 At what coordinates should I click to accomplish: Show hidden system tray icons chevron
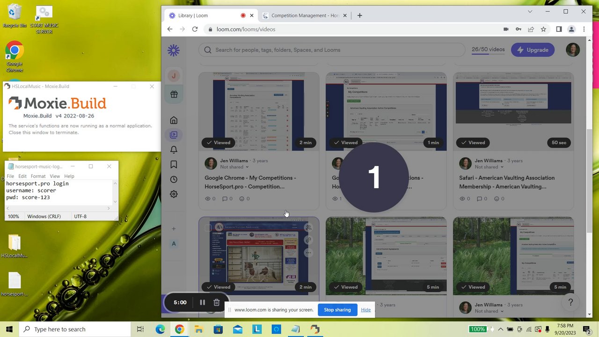click(x=501, y=329)
